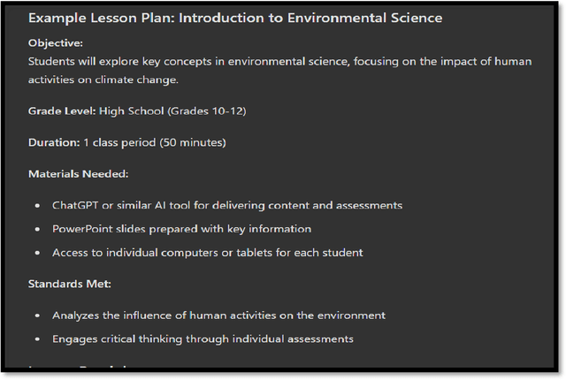Click the bullet point before Analyzes item

(37, 315)
